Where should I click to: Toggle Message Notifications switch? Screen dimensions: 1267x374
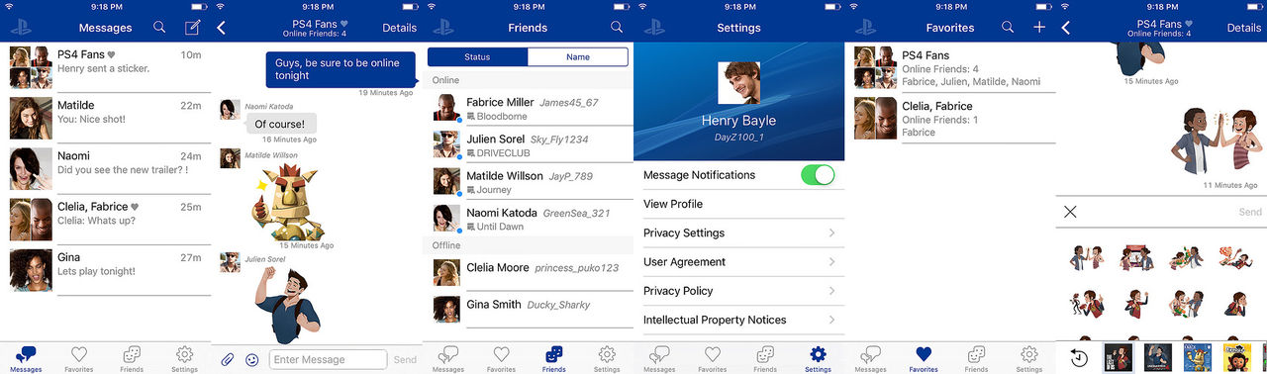click(818, 175)
